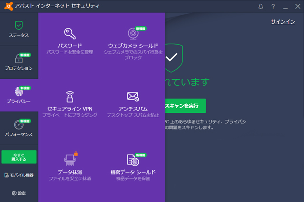Start the スキャンを実行 scan button
The image size is (304, 202).
pyautogui.click(x=185, y=106)
